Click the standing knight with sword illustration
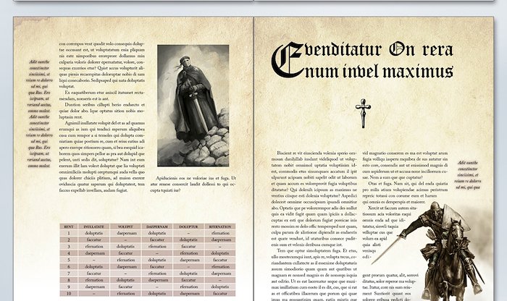The height and width of the screenshot is (301, 507). tap(193, 106)
